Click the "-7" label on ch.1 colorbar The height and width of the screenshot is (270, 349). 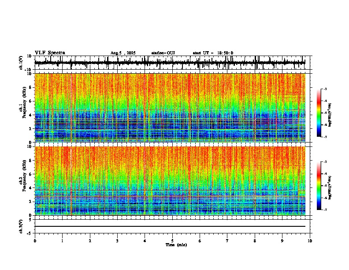click(x=325, y=137)
